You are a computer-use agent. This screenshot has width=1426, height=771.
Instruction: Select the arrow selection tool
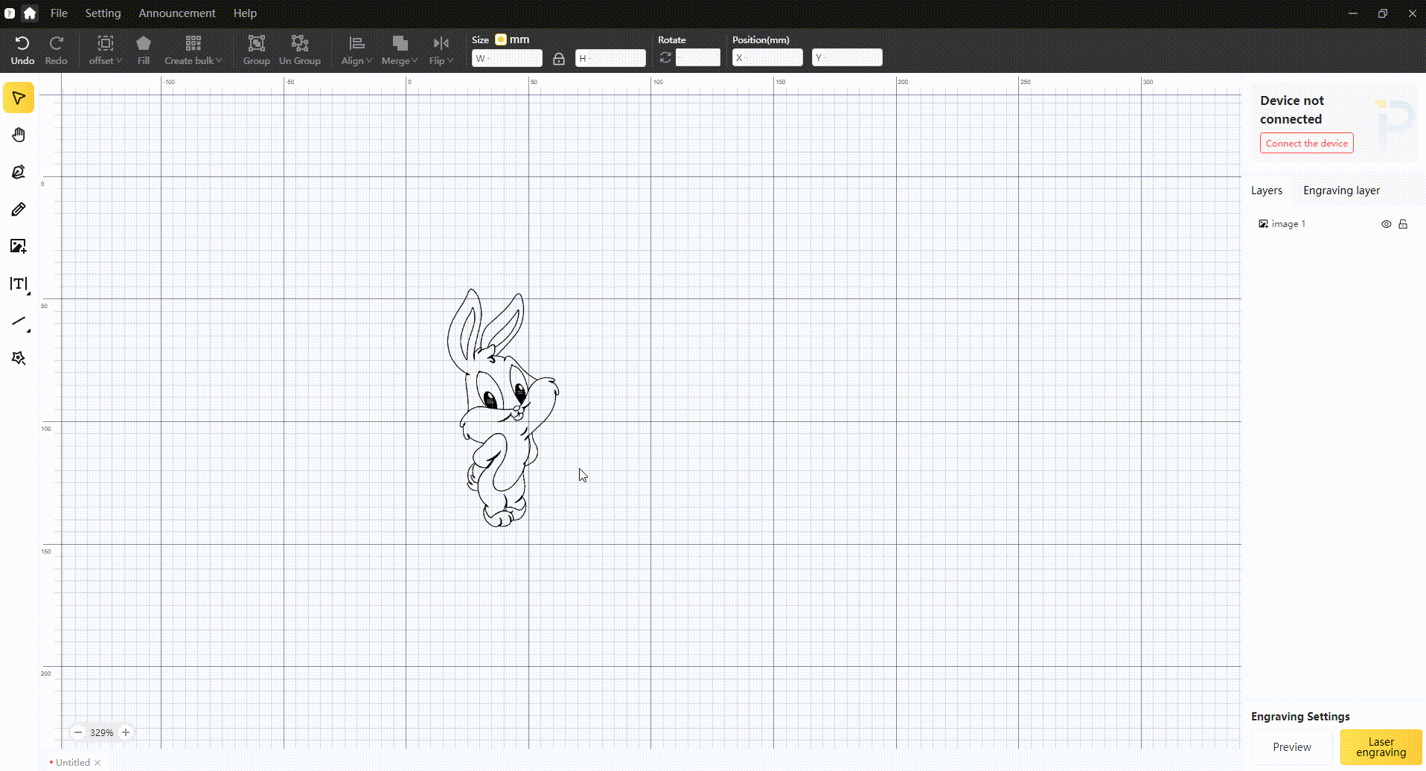(x=19, y=98)
